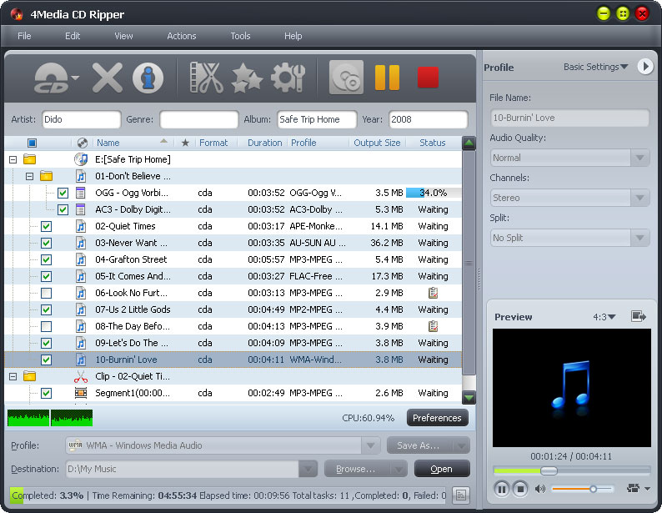
Task: Pause ripping with the orange pause icon
Action: pyautogui.click(x=387, y=78)
